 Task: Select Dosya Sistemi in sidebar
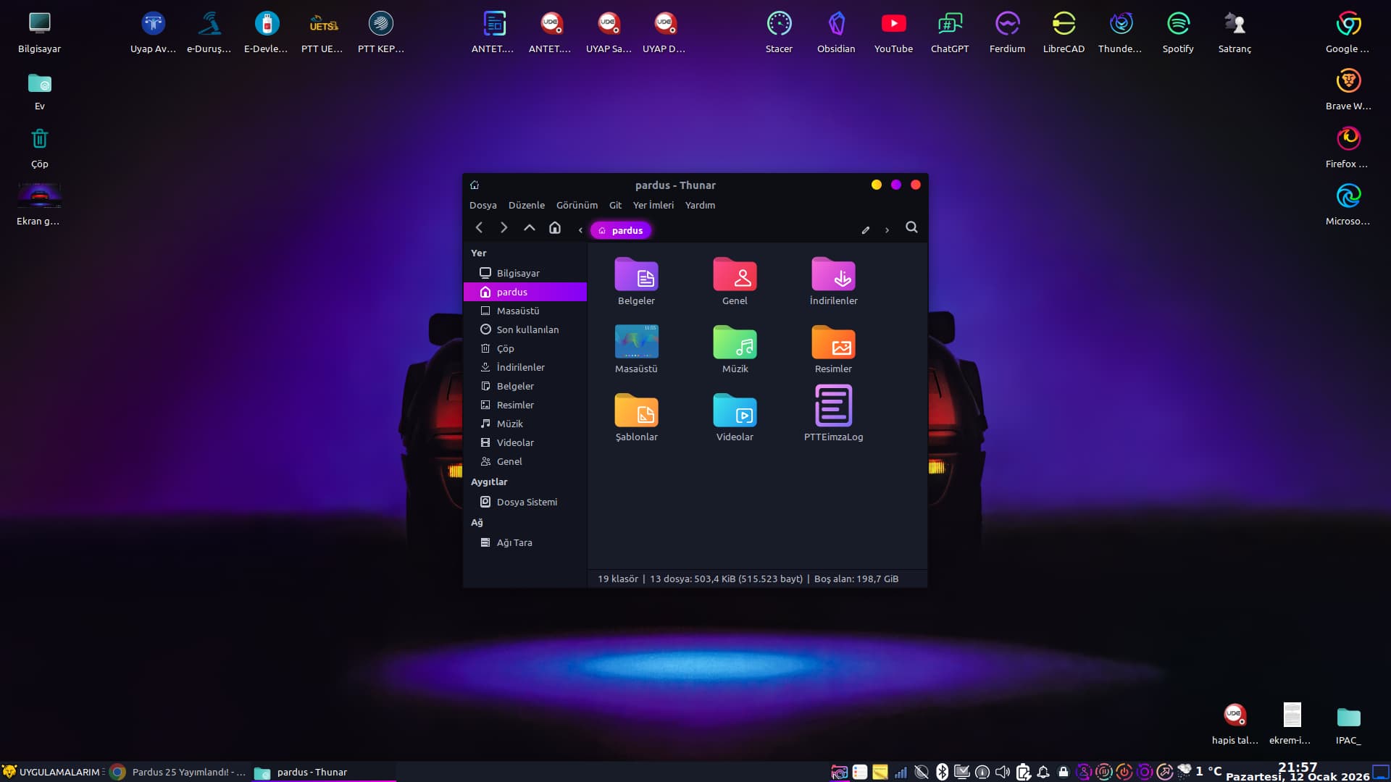click(x=526, y=502)
